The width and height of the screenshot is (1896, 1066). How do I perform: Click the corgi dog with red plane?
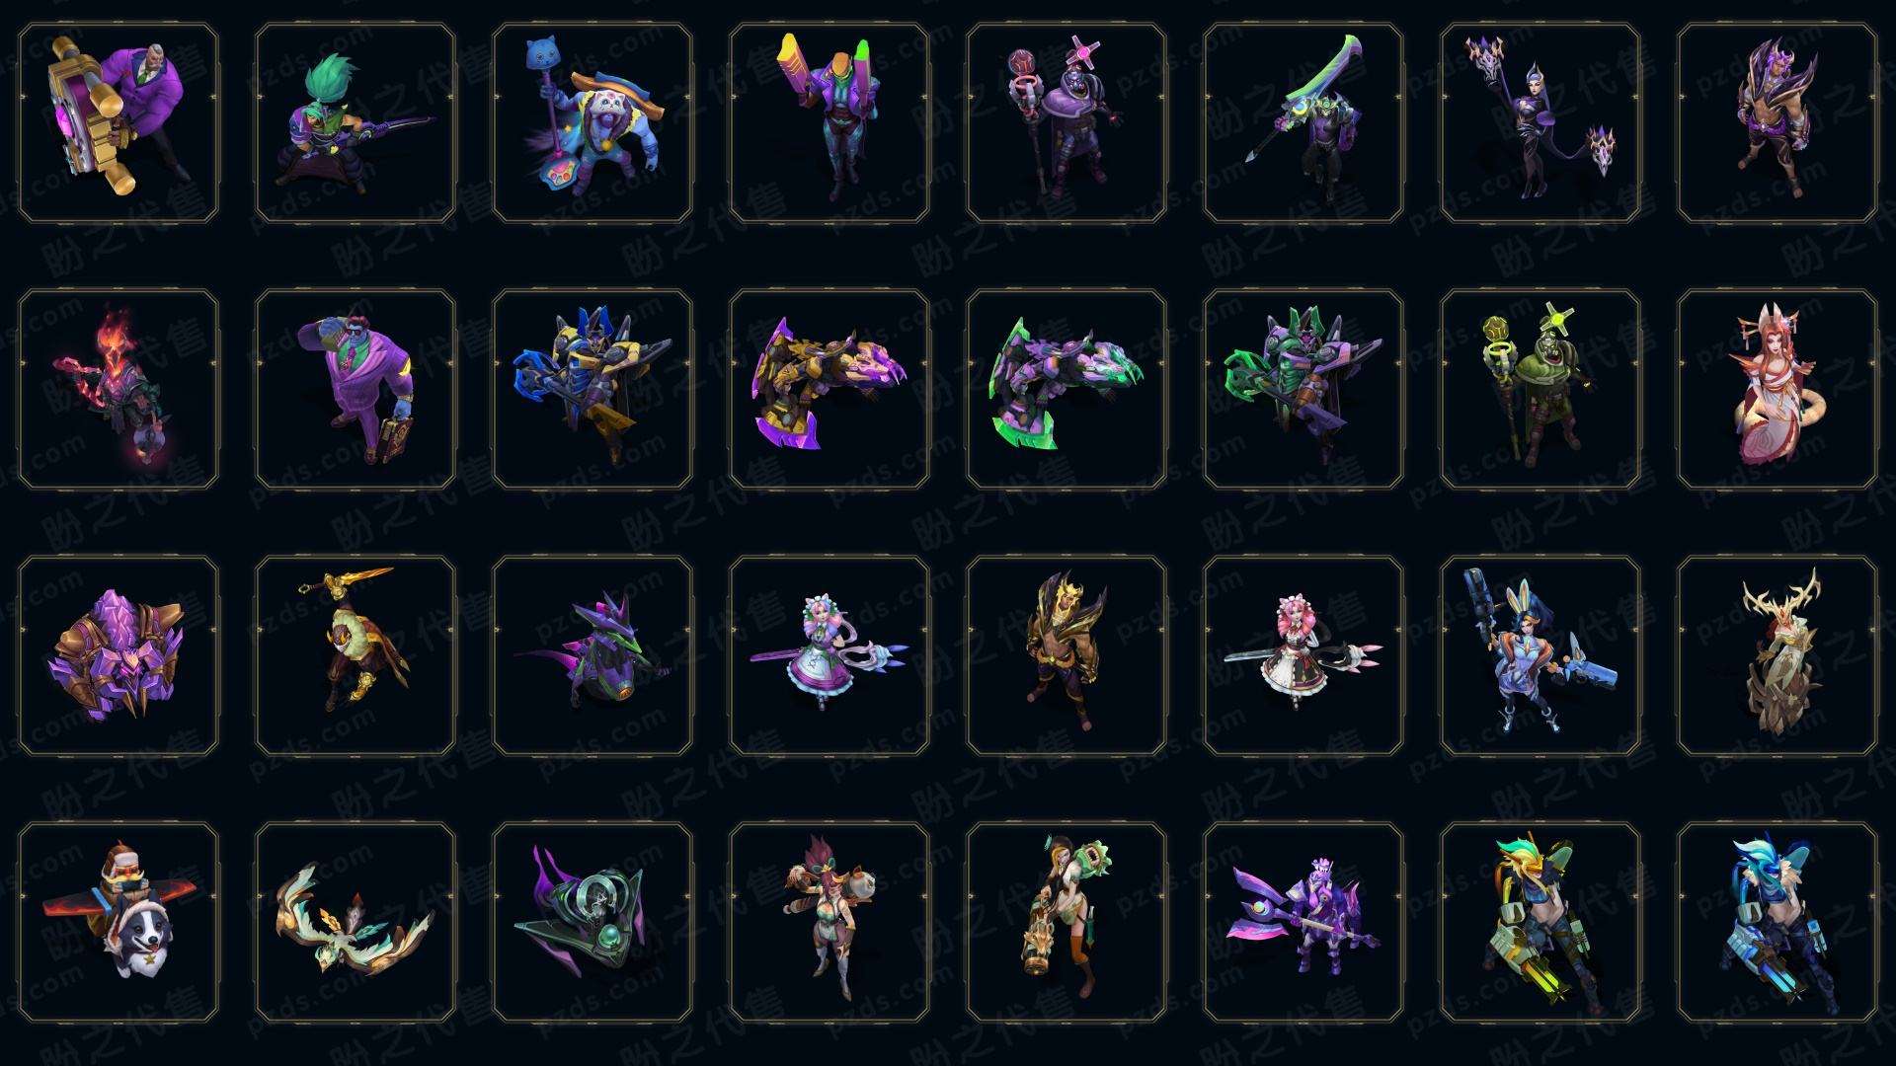(118, 922)
